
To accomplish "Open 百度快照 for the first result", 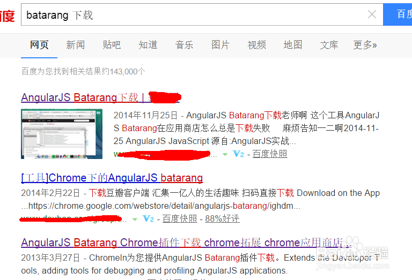I will pyautogui.click(x=270, y=154).
